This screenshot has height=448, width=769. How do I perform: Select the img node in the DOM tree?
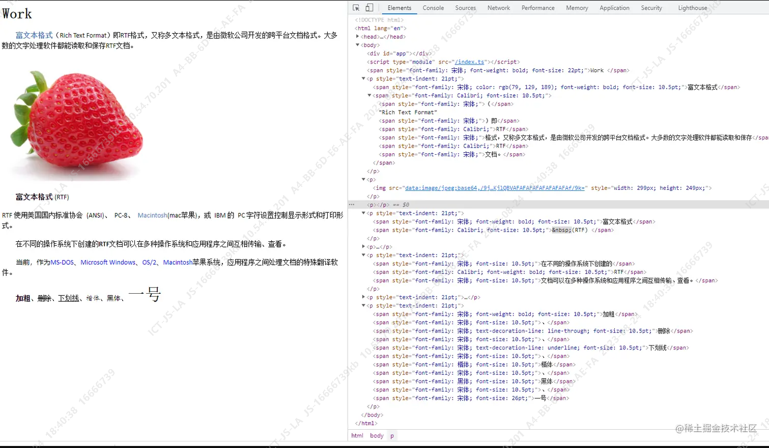542,188
